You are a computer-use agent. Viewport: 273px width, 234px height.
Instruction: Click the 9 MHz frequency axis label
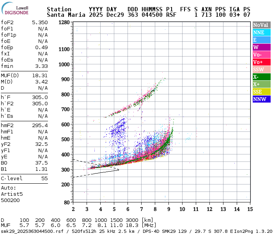[169, 209]
